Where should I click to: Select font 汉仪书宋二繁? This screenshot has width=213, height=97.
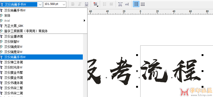tap(41, 88)
